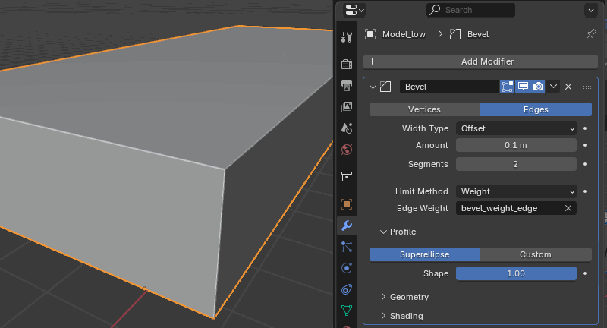Click the Bevel modifier name field
Image resolution: width=607 pixels, height=328 pixels.
(x=449, y=87)
